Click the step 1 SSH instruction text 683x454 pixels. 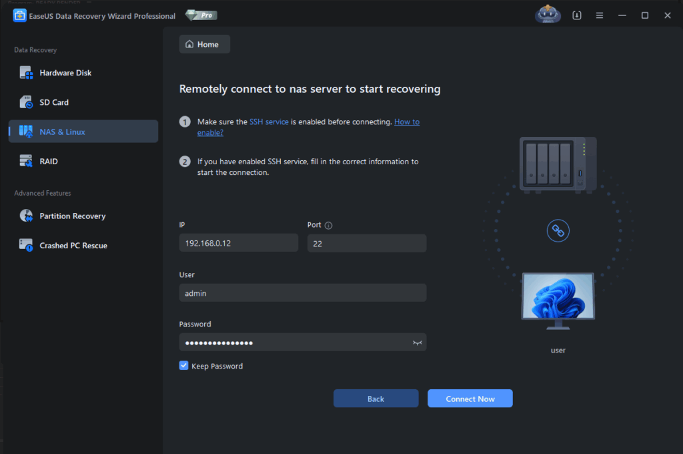point(308,128)
